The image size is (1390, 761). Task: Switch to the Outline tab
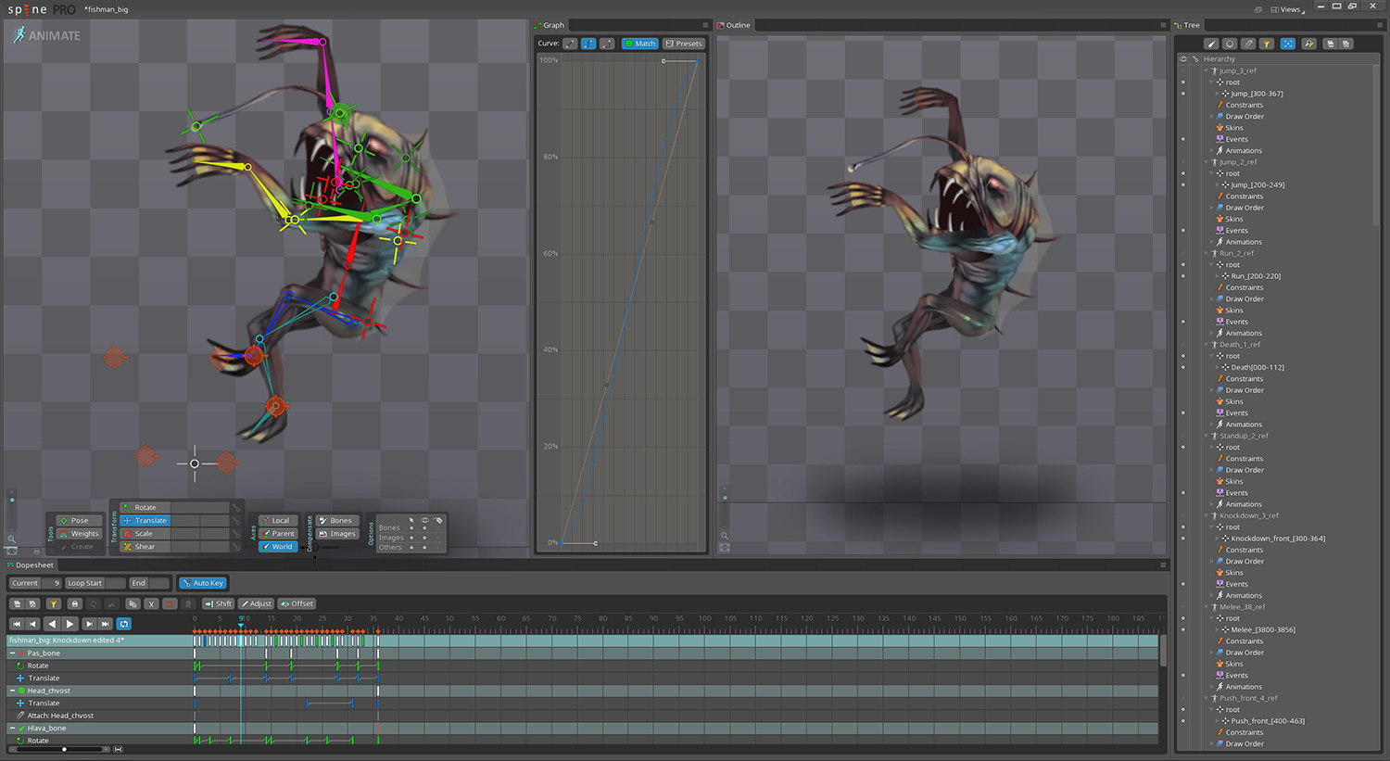(734, 25)
